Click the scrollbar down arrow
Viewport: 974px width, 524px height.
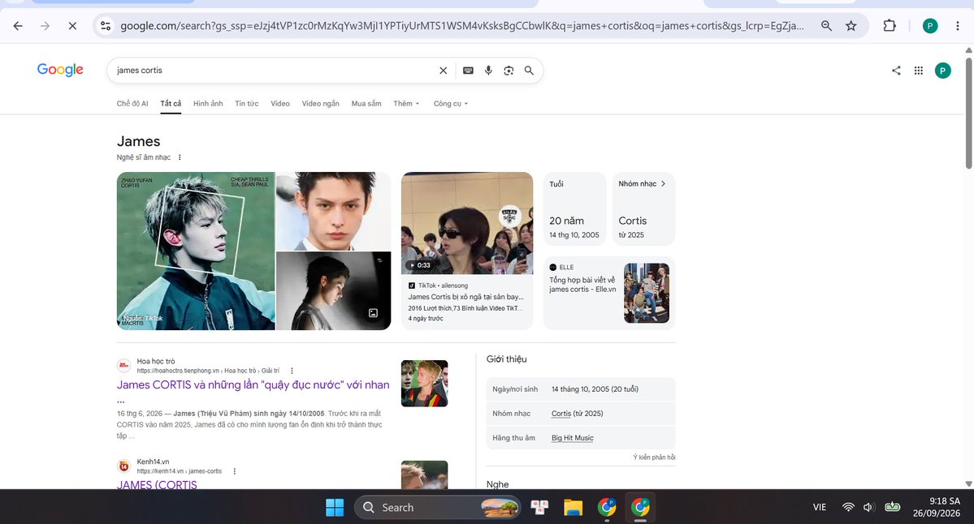tap(968, 483)
